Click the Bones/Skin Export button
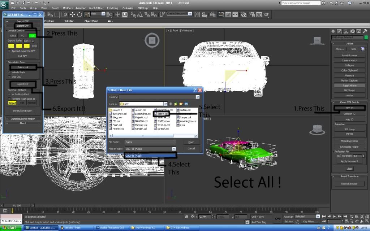Screen dimensions: 370x231 pyautogui.click(x=23, y=110)
